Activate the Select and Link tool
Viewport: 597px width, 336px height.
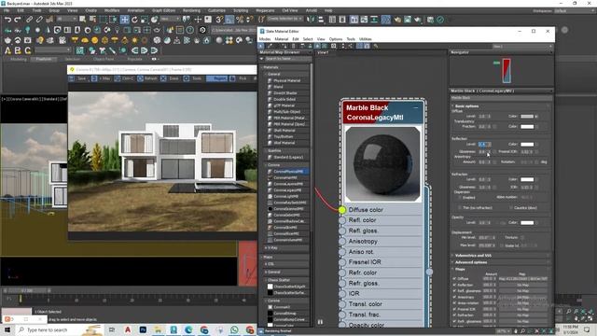point(29,19)
